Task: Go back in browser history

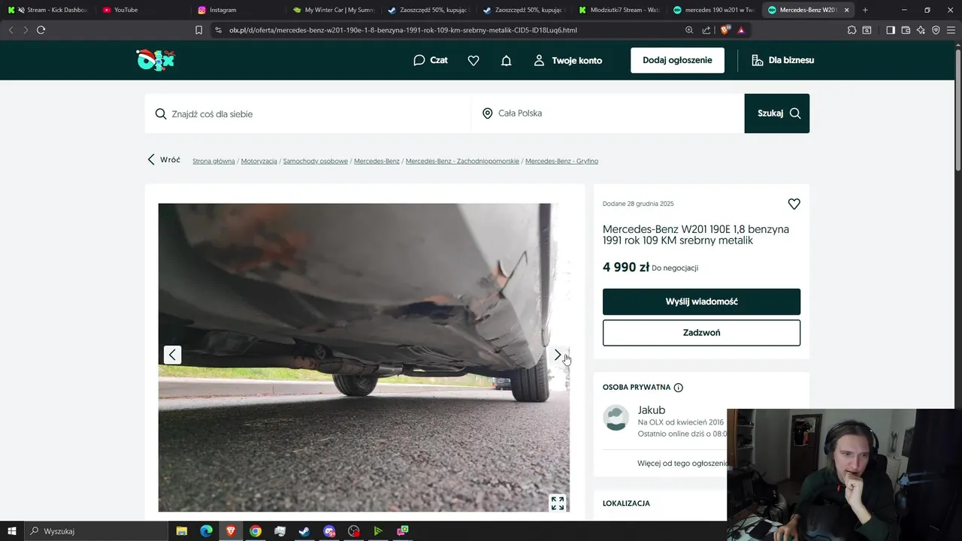Action: click(11, 30)
